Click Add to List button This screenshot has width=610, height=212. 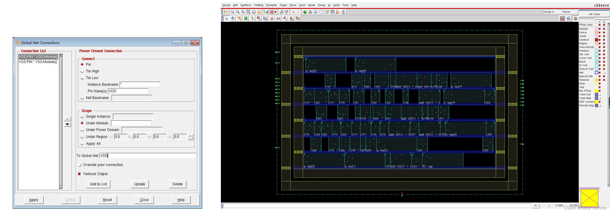pyautogui.click(x=98, y=184)
